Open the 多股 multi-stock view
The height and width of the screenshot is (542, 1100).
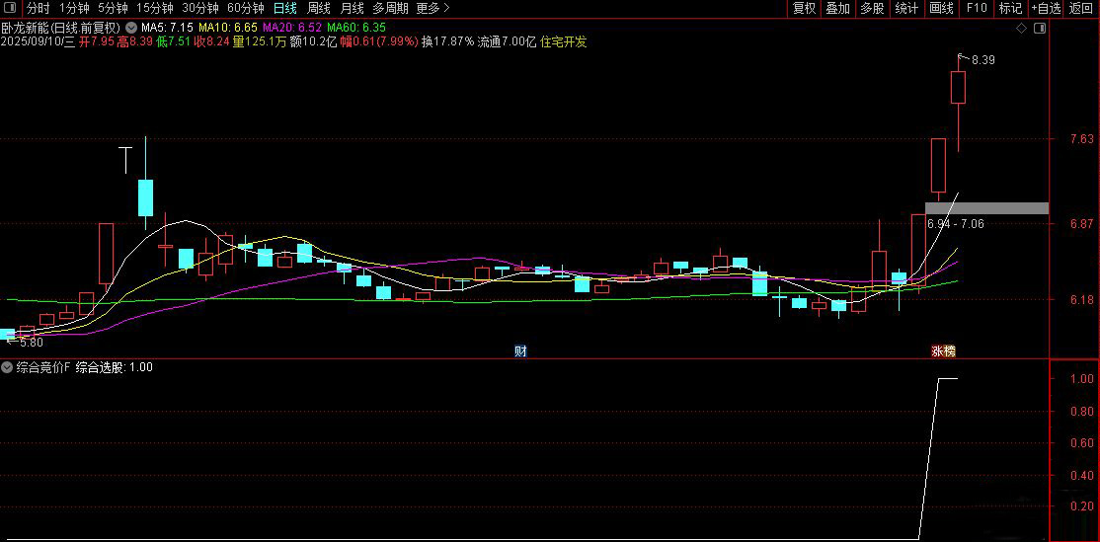tap(872, 9)
